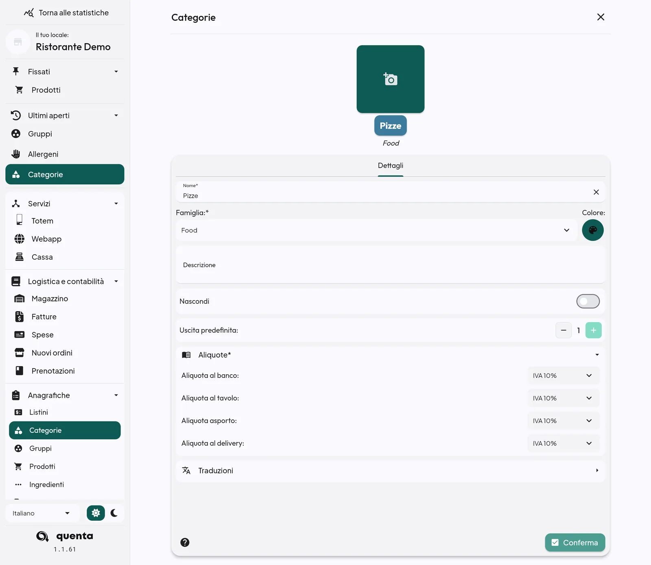The height and width of the screenshot is (565, 651).
Task: Close the Categorie panel
Action: tap(601, 17)
